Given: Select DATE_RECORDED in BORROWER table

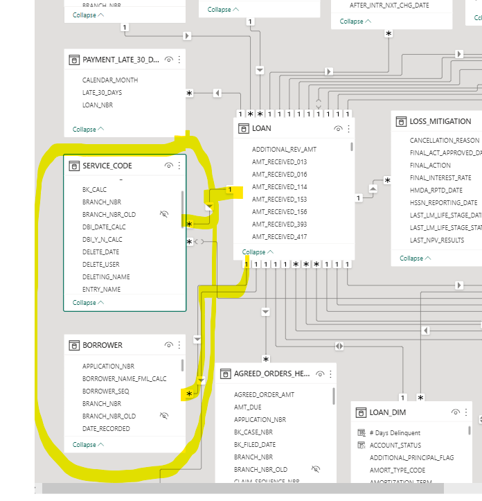Looking at the screenshot, I should (x=106, y=428).
